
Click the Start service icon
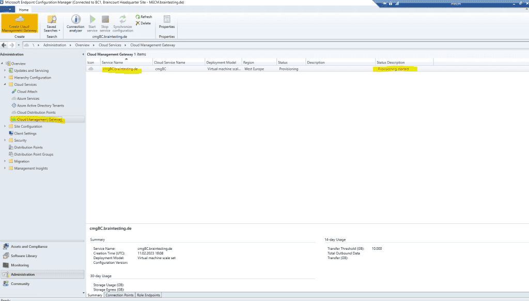coord(92,23)
